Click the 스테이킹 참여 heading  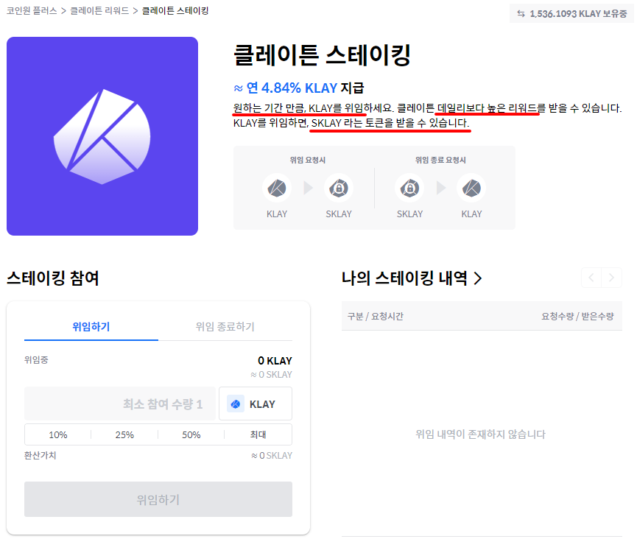53,278
